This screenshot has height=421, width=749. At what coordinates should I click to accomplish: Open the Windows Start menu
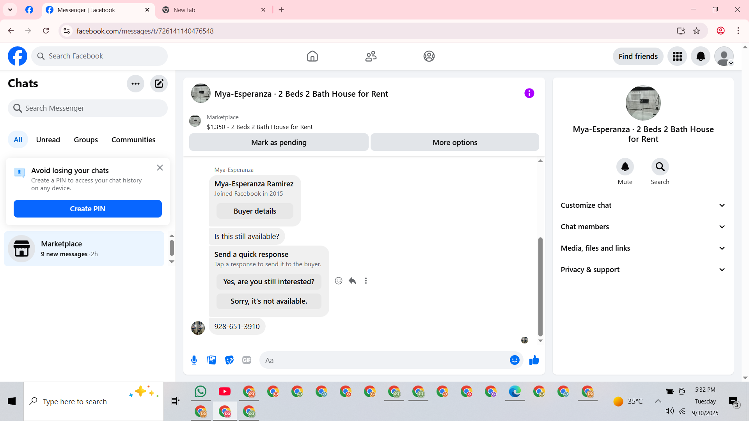click(12, 401)
